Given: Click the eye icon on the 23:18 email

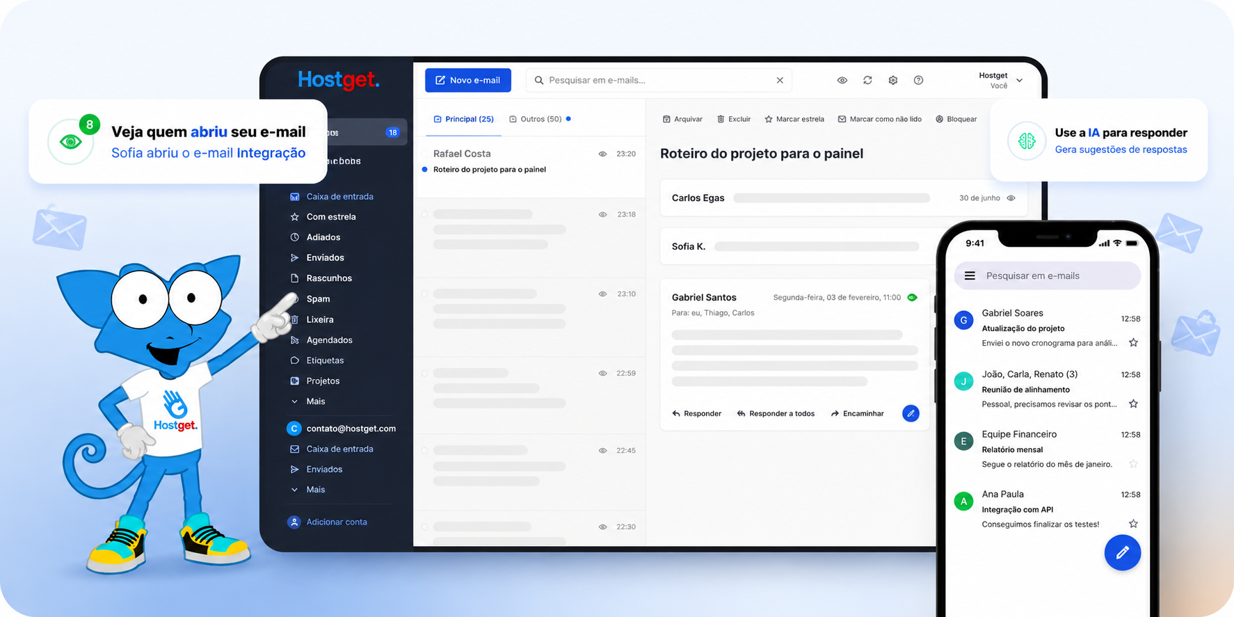Looking at the screenshot, I should pos(602,214).
